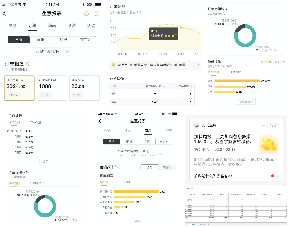Screen dimensions: 288x227
Task: Expand the 全部 dropdown under 商品销售 chart
Action: tap(138, 221)
